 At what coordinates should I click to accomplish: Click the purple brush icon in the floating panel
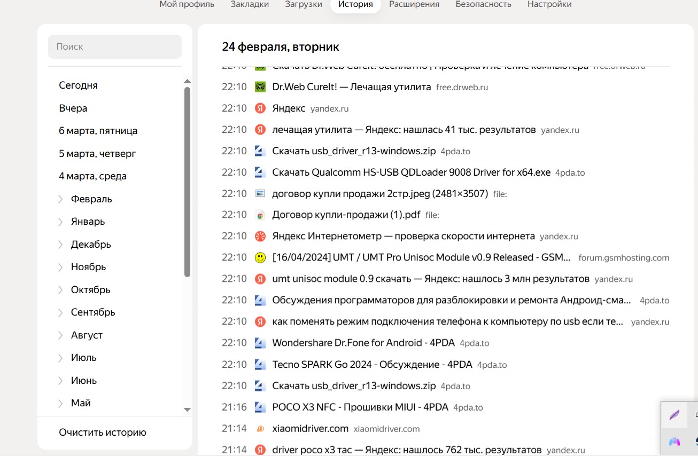click(x=674, y=415)
